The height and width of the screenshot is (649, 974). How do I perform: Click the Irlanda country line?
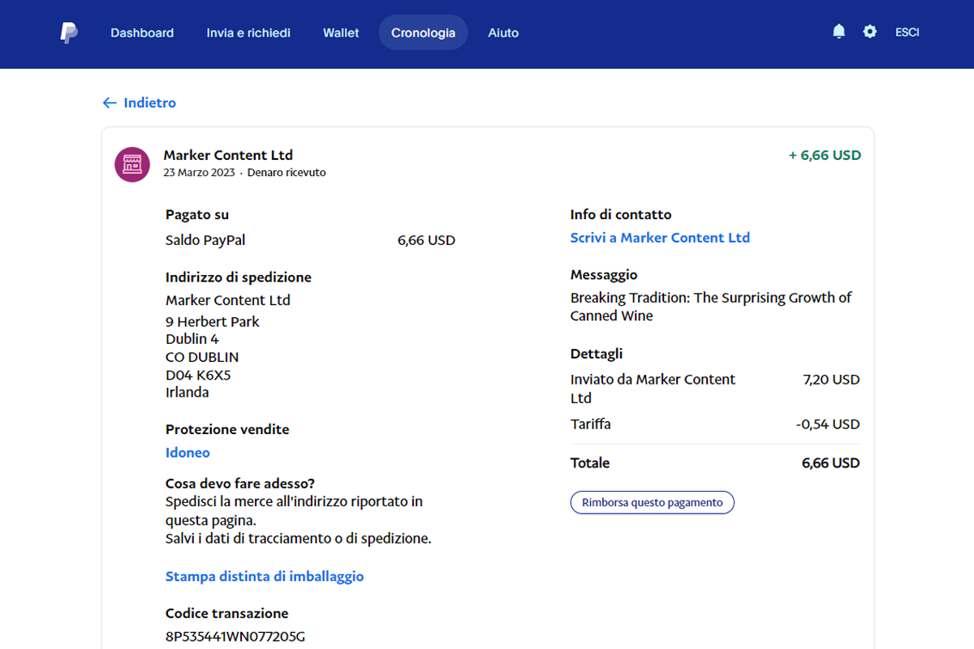187,393
